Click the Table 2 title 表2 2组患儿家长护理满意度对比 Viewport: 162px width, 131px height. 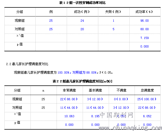pos(82,81)
